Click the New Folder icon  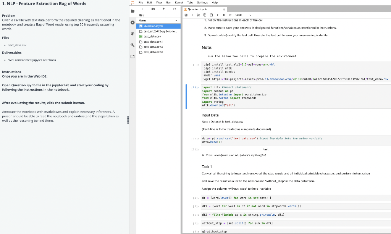coord(153,9)
